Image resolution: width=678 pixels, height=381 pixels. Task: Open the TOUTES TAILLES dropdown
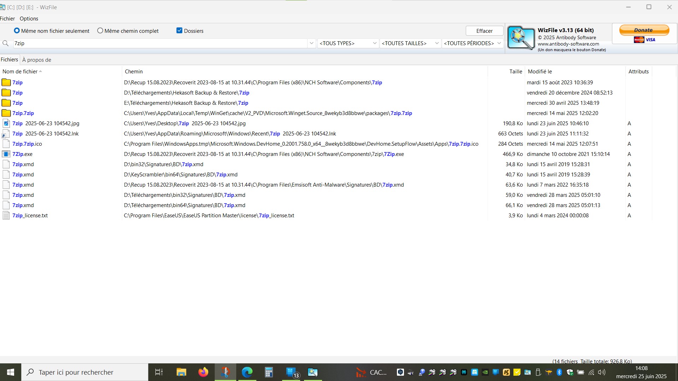410,43
